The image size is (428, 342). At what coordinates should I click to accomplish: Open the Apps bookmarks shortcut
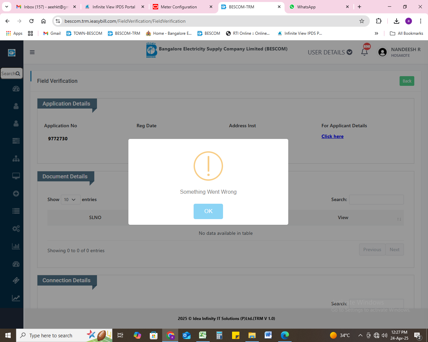pyautogui.click(x=14, y=33)
